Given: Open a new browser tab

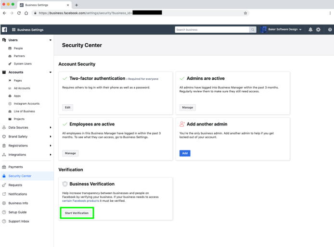Looking at the screenshot, I should [x=77, y=5].
